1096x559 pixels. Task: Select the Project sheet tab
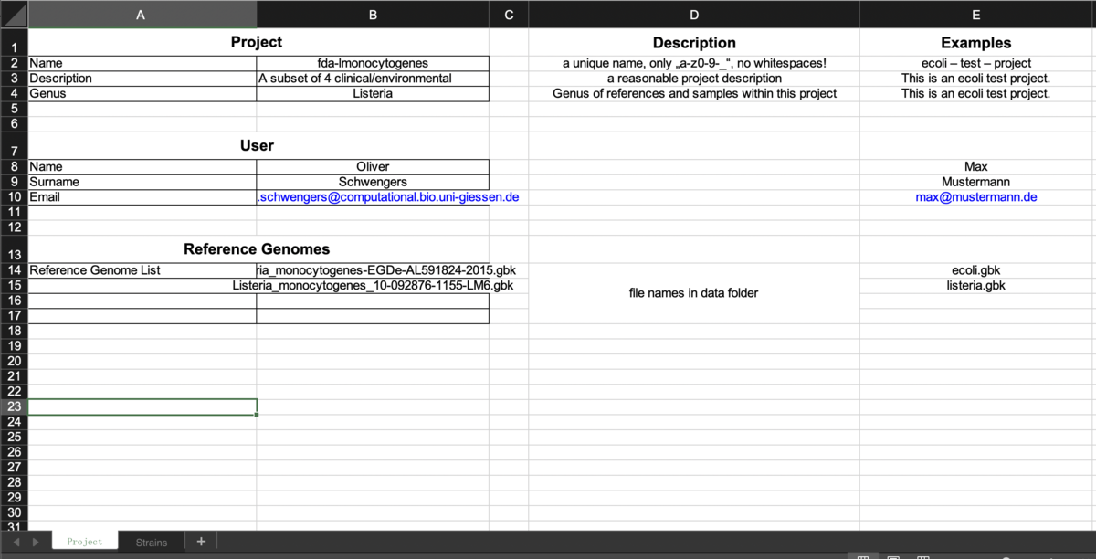[x=85, y=542]
